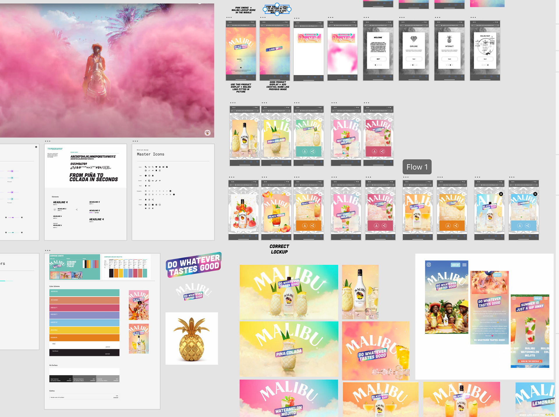The image size is (559, 417).
Task: Click the wrench icon in Master Icons
Action: tap(146, 167)
